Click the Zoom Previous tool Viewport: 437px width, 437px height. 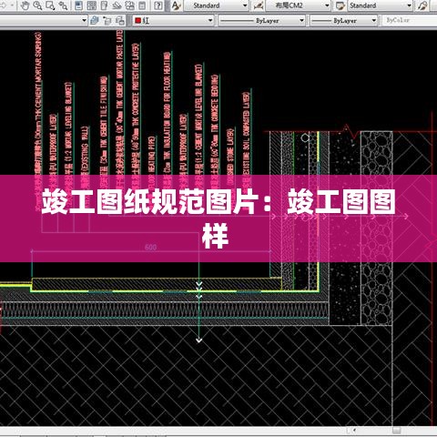tap(63, 5)
